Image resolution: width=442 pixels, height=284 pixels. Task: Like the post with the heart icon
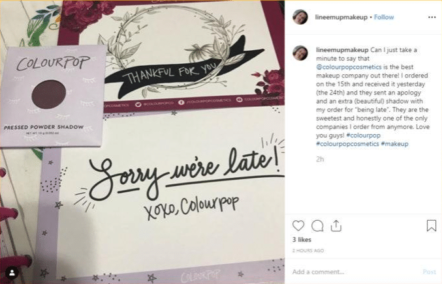coord(298,225)
